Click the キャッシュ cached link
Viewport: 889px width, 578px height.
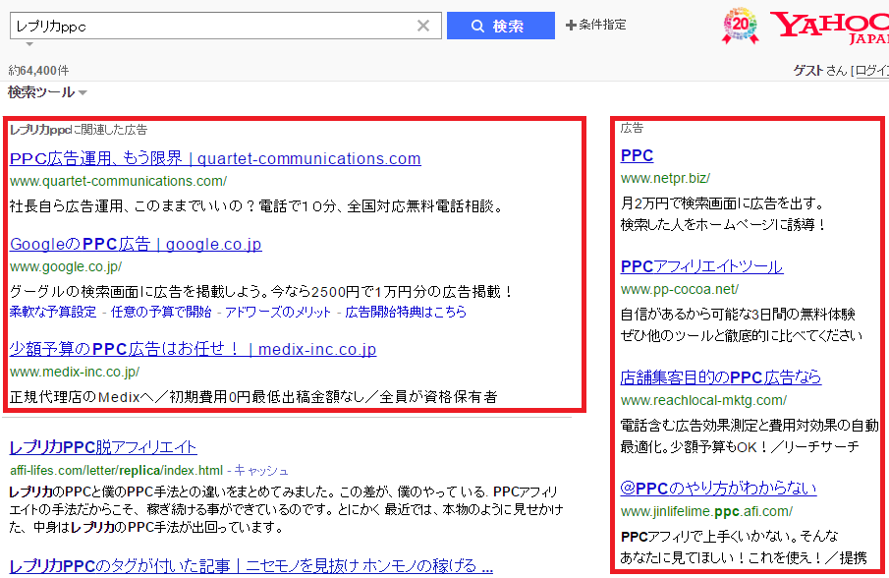261,470
